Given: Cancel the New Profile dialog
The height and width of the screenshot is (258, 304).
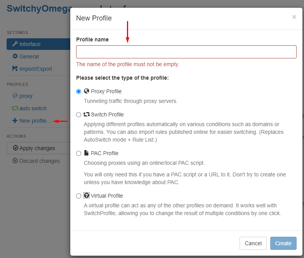Looking at the screenshot, I should point(253,243).
